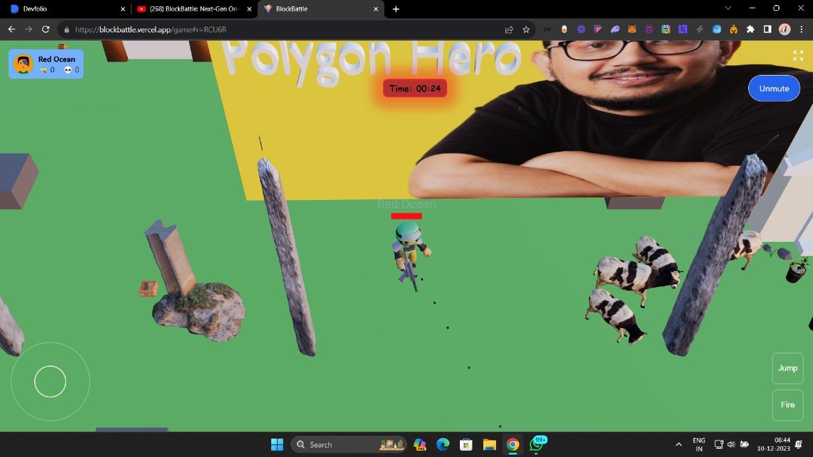The height and width of the screenshot is (457, 813).
Task: Open the Extensions puzzle piece menu
Action: point(750,29)
